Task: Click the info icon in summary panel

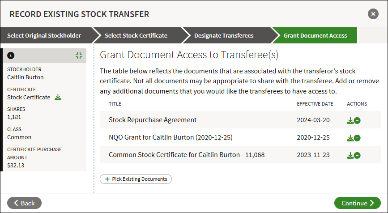Action: point(11,55)
